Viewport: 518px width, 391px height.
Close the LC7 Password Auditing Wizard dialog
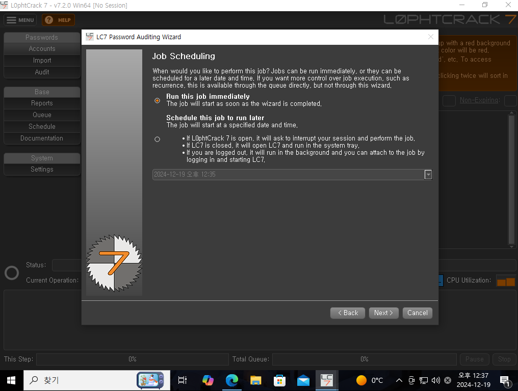pos(430,37)
